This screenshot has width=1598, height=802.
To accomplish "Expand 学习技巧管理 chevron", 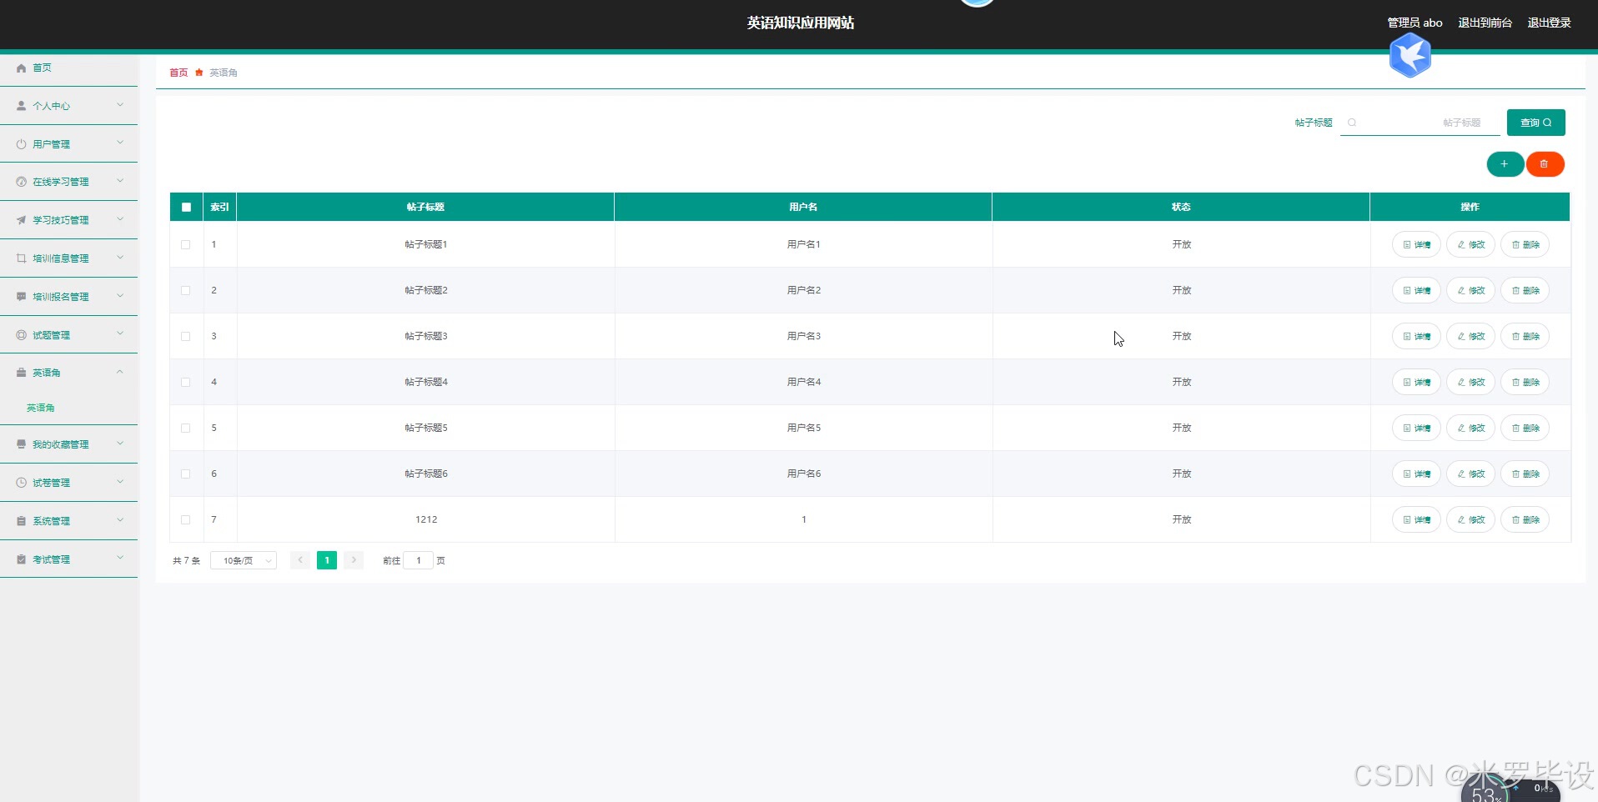I will click(120, 219).
